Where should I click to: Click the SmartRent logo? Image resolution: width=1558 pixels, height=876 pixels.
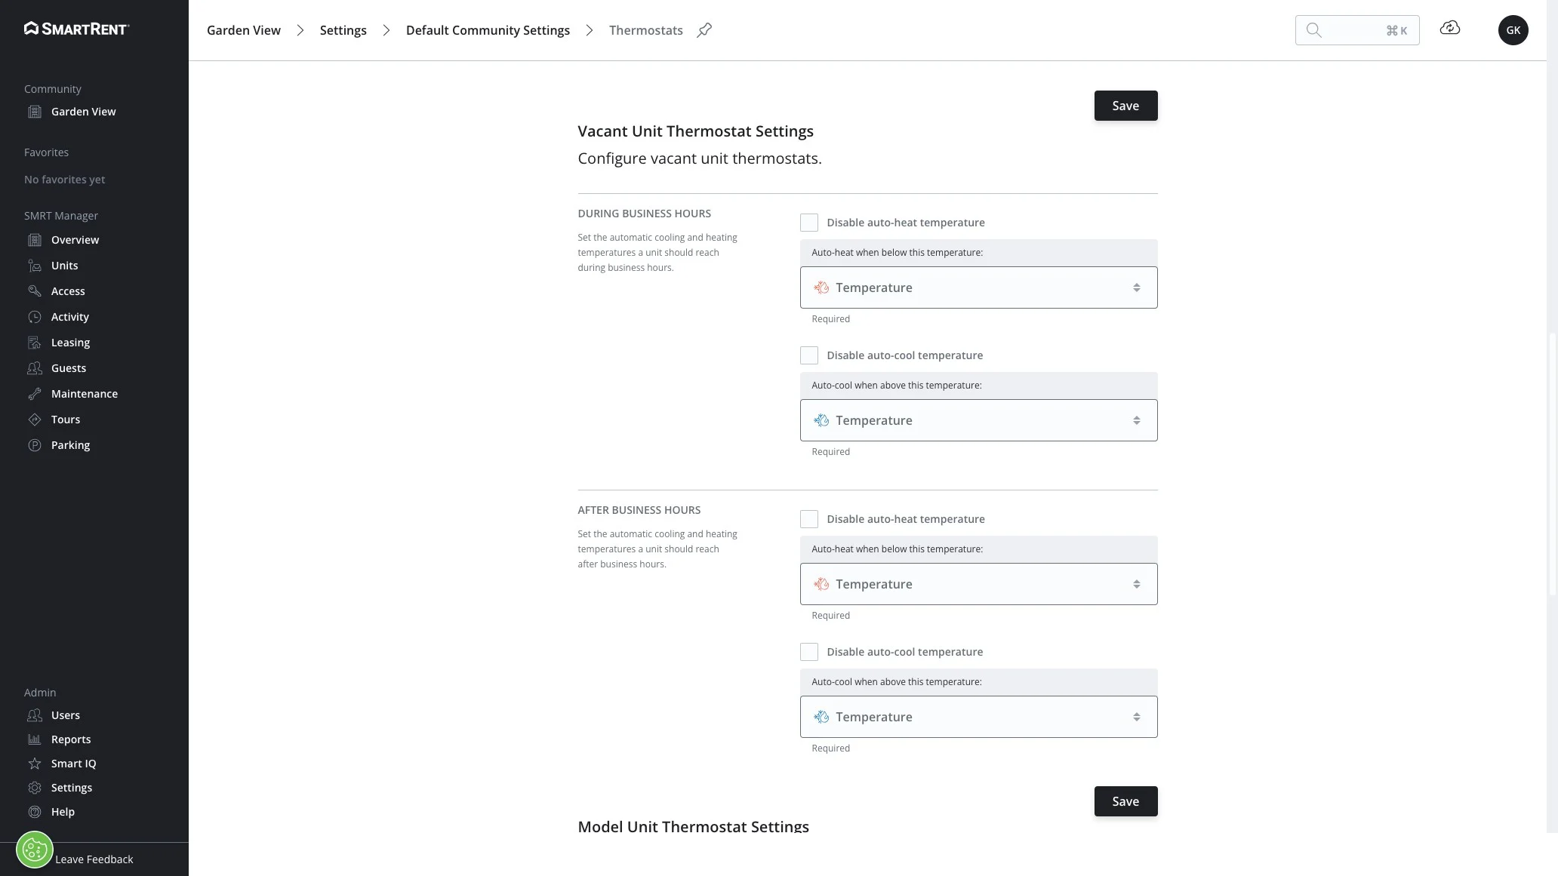pyautogui.click(x=76, y=29)
